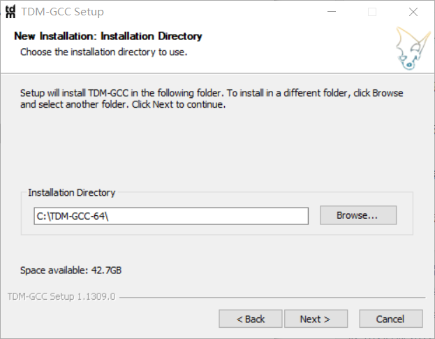Screen dimensions: 435x339
Task: Continue with the Next > button
Action: tap(316, 319)
